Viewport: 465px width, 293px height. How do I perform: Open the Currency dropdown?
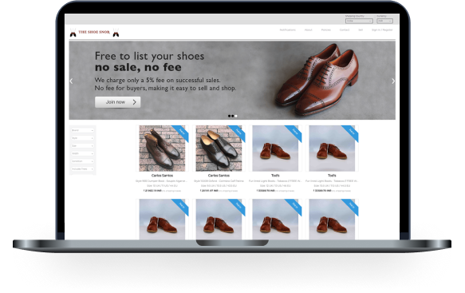(x=384, y=21)
